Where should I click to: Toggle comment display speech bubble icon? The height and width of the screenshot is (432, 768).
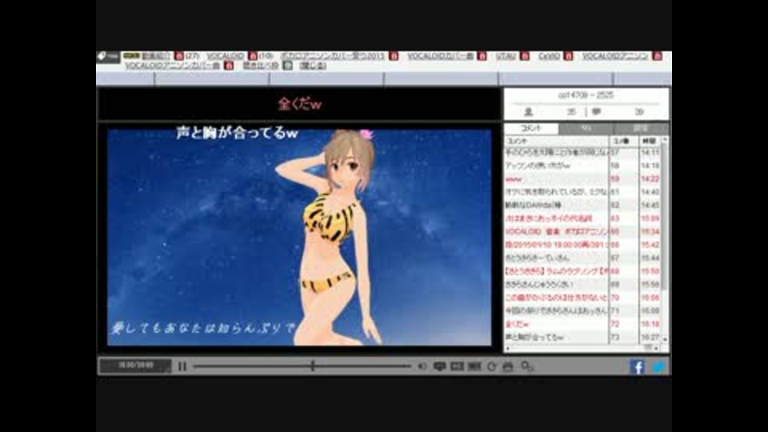[x=439, y=366]
